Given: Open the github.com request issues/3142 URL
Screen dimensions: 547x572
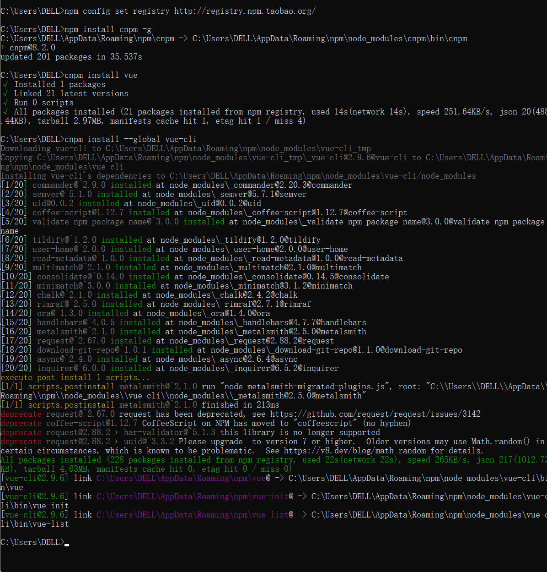Looking at the screenshot, I should click(x=375, y=414).
